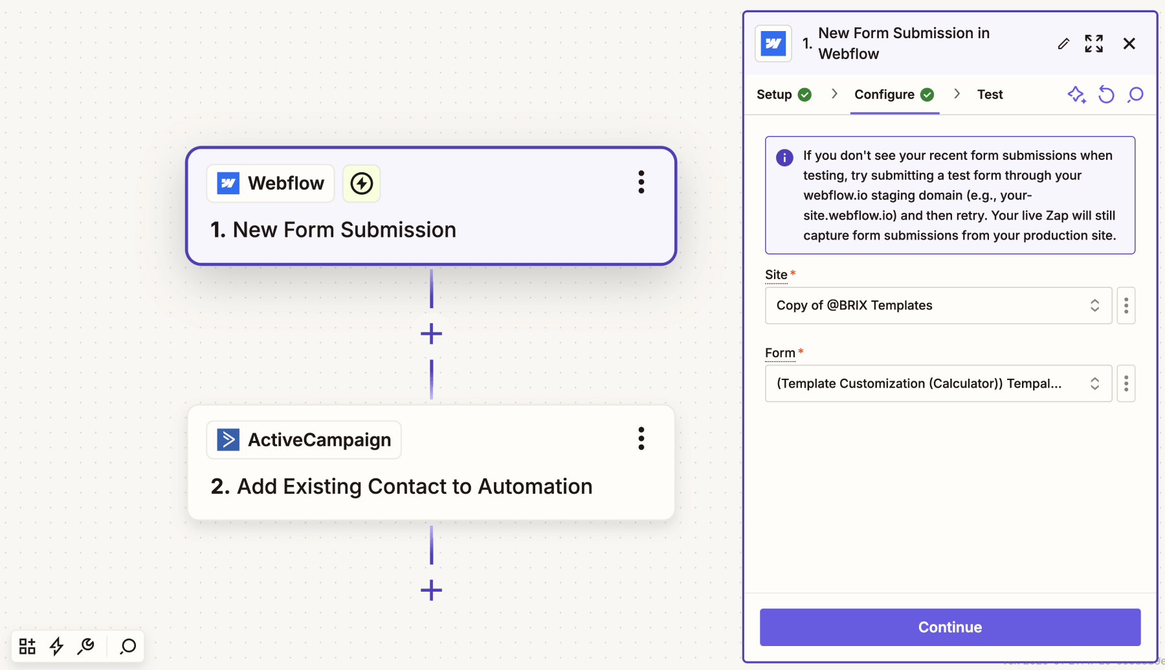1165x670 pixels.
Task: Click the ActiveCampaign app icon
Action: tap(228, 440)
